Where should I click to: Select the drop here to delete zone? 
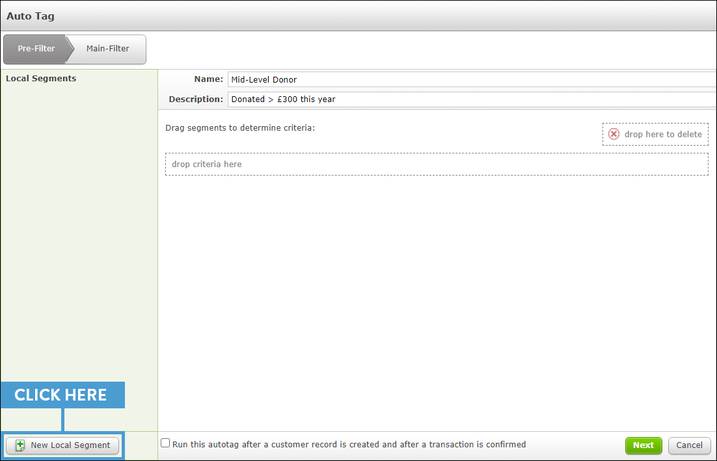(x=655, y=134)
